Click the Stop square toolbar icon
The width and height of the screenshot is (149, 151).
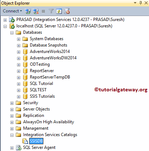click(43, 11)
